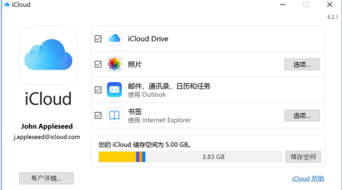Open the iCloud 帮助 link

(308, 178)
